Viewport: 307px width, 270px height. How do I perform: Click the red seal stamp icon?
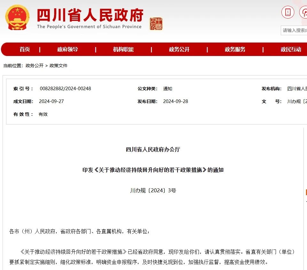[156, 24]
